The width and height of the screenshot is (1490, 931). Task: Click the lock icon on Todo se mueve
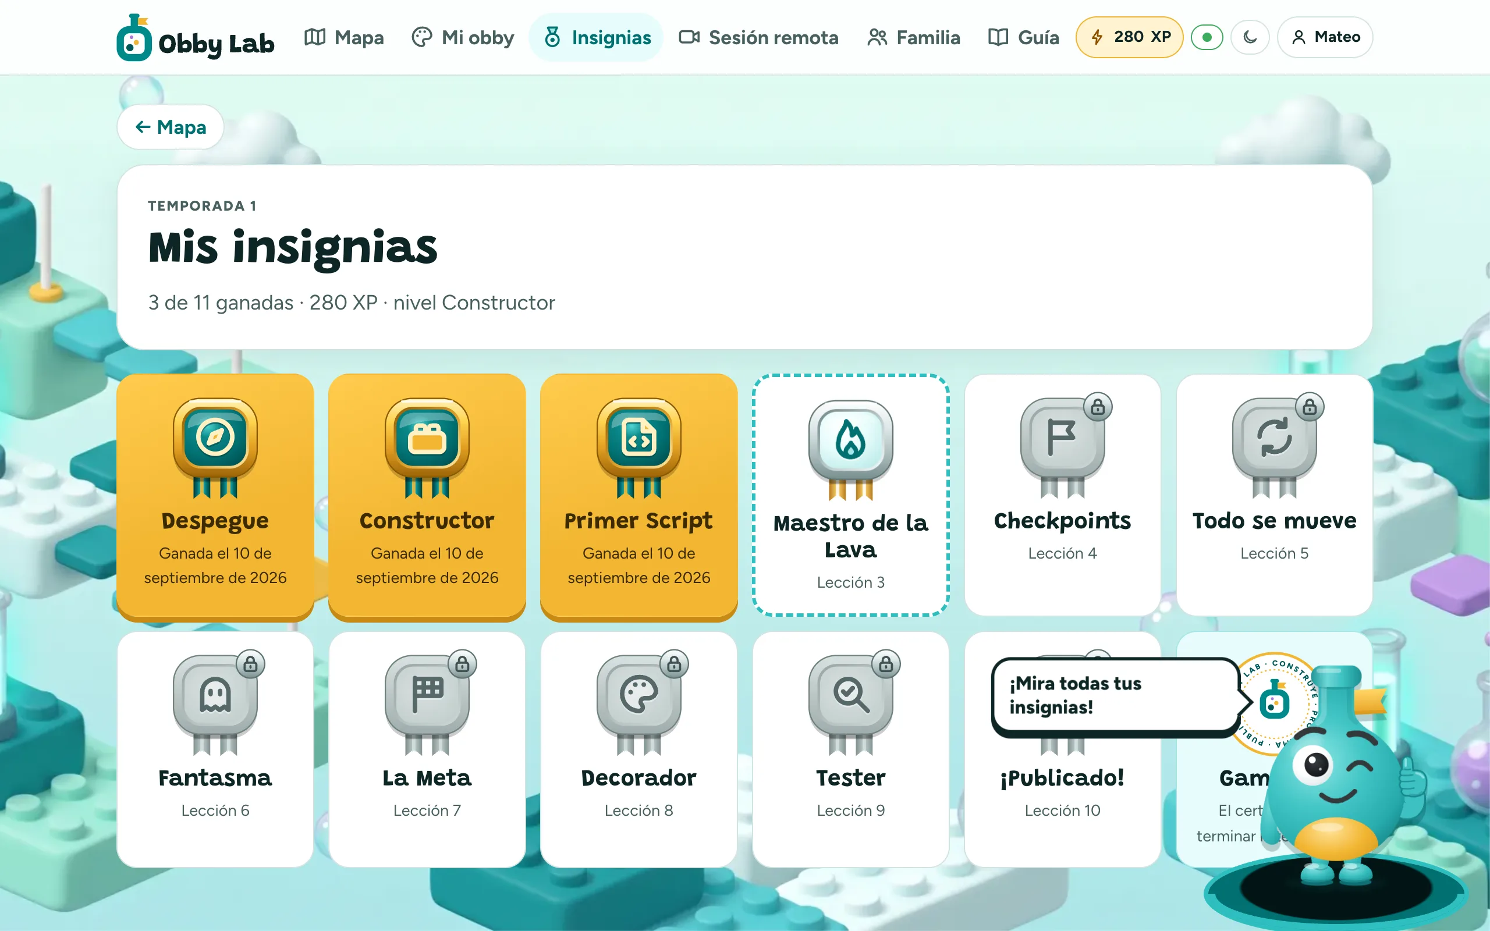click(1310, 407)
